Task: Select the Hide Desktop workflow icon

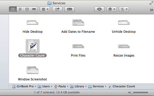Action: (33, 23)
